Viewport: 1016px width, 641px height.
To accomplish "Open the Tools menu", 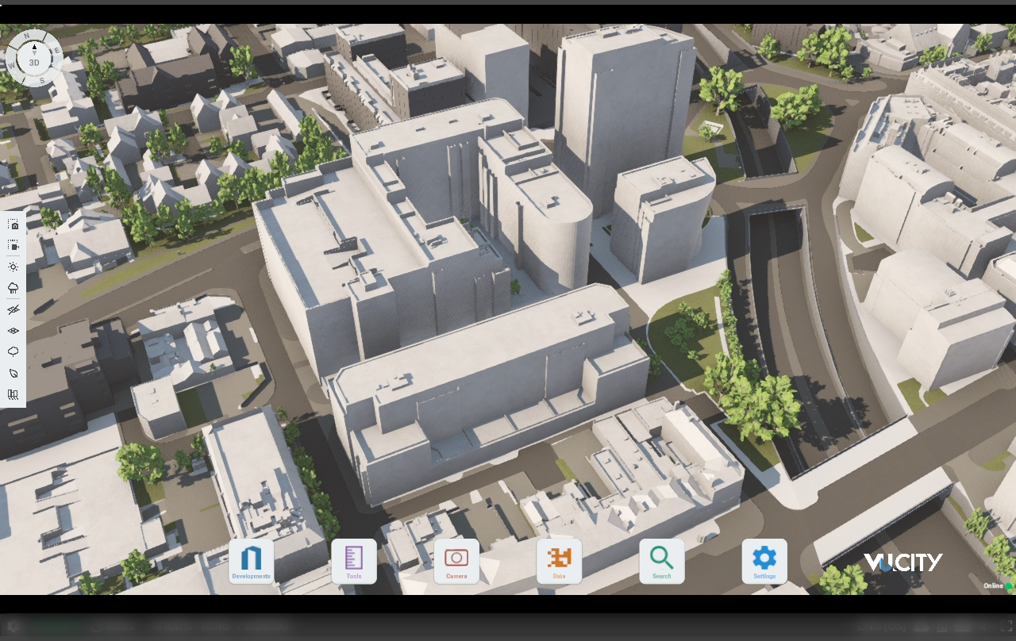I will click(x=354, y=562).
